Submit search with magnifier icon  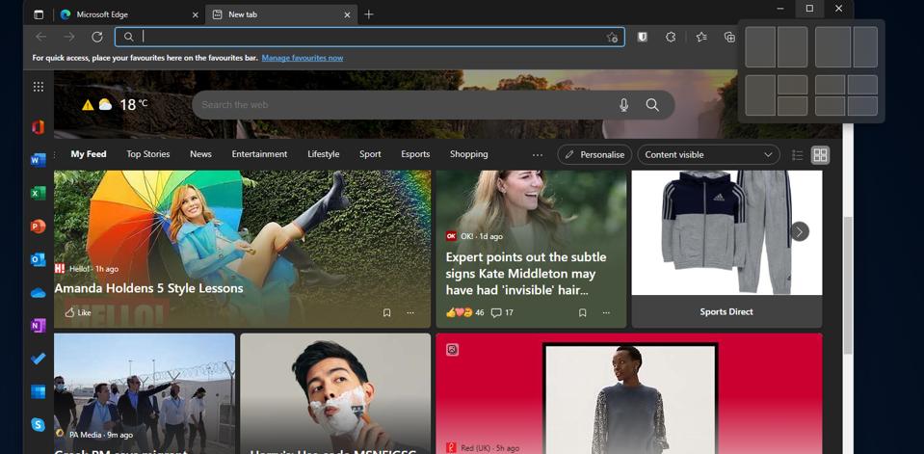(x=652, y=105)
